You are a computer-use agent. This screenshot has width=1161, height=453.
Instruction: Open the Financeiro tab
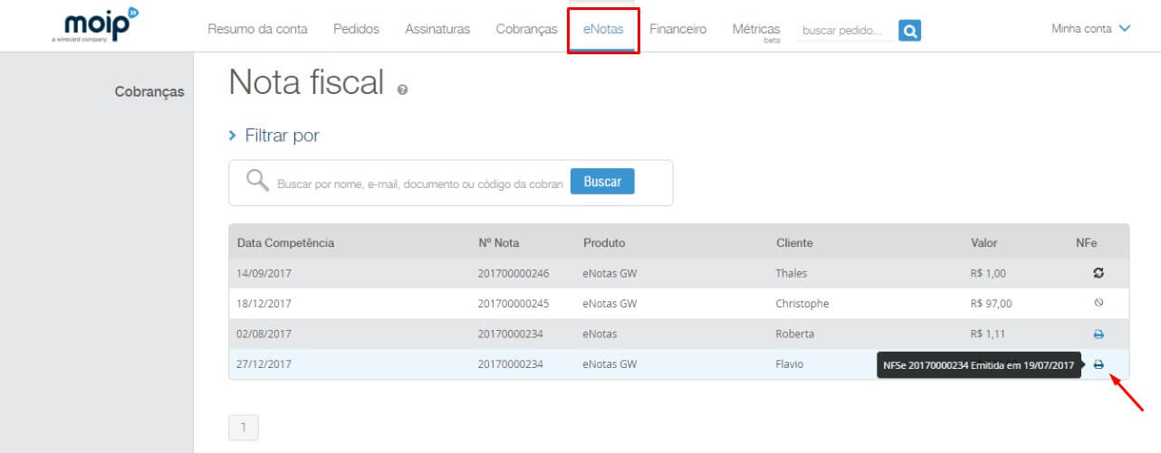coord(677,29)
